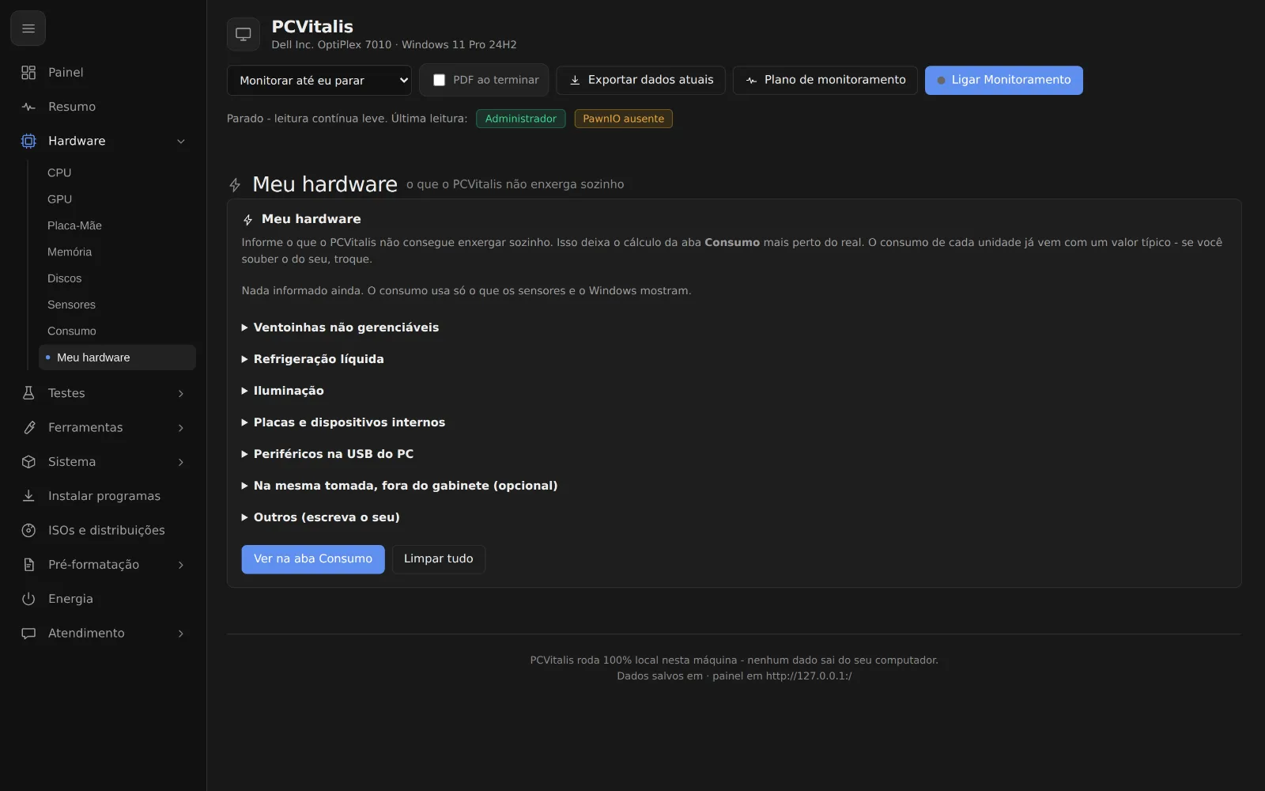Click the Ferramentas wrench icon
Screen dimensions: 1265x791
[x=28, y=427]
